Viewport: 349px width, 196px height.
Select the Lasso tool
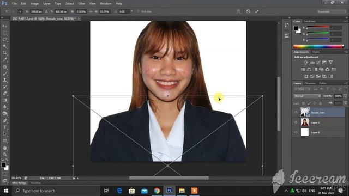click(5, 40)
